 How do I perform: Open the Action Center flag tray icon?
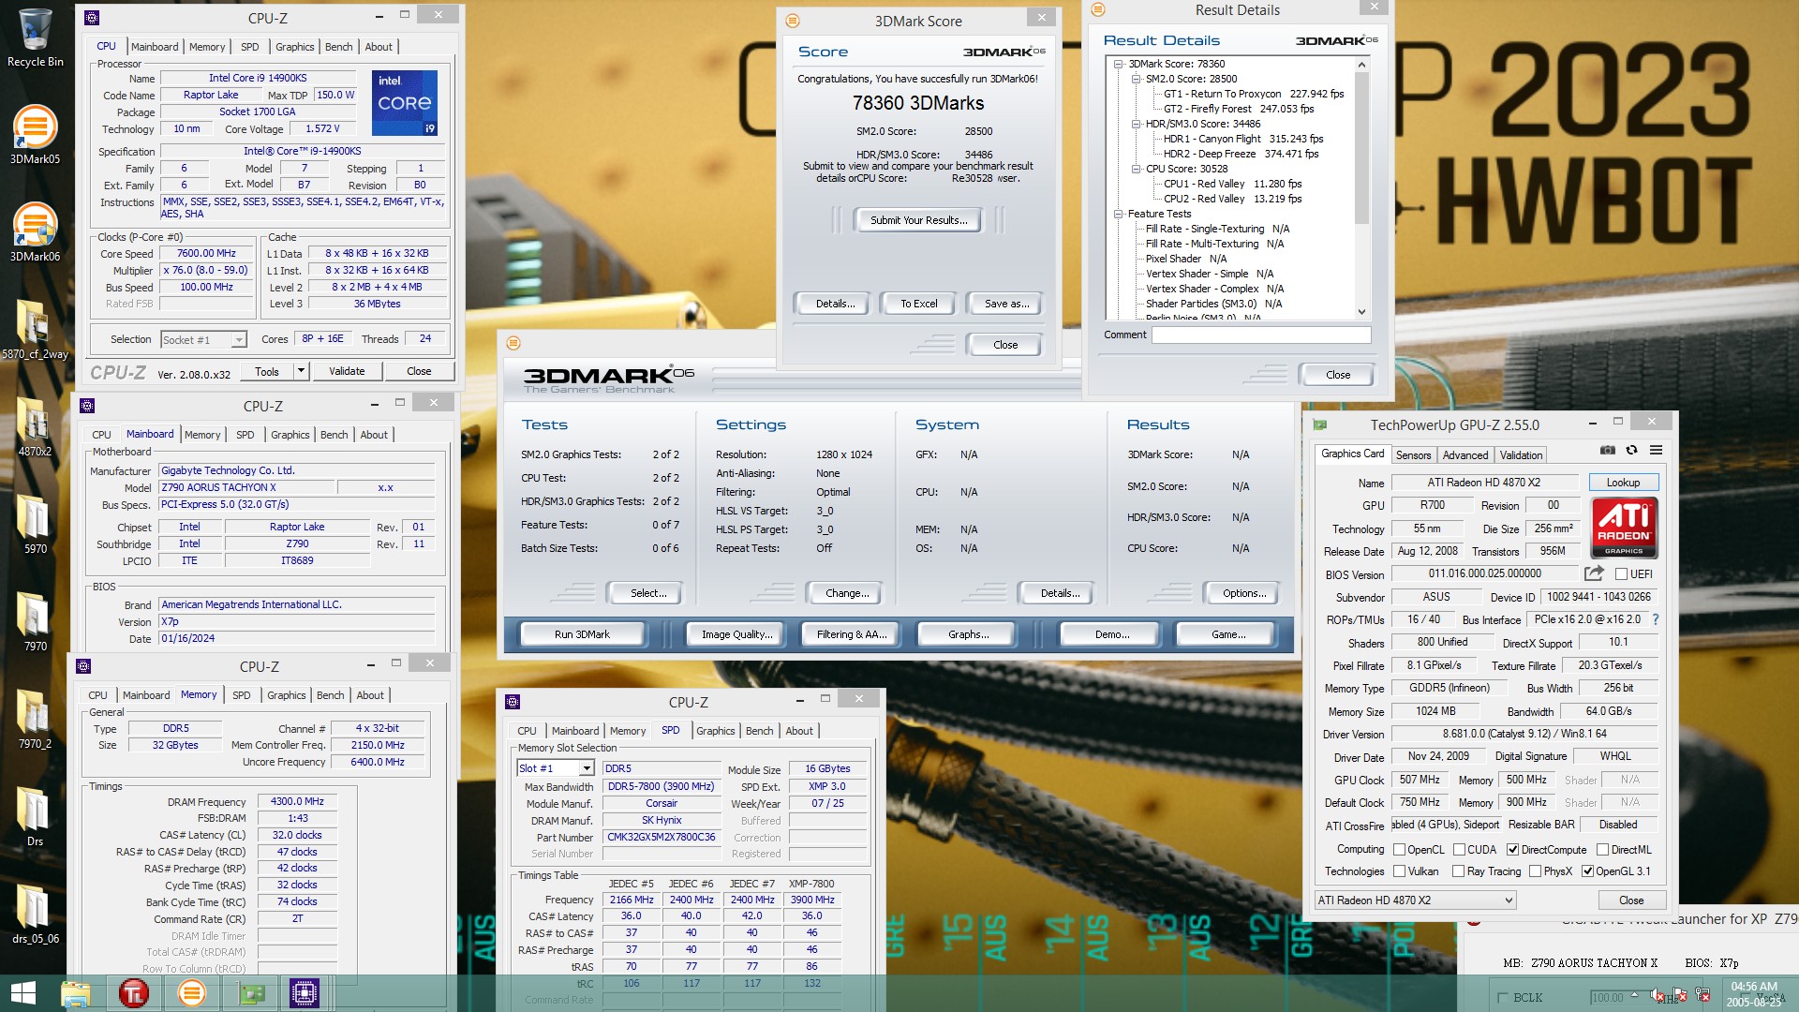click(1680, 995)
